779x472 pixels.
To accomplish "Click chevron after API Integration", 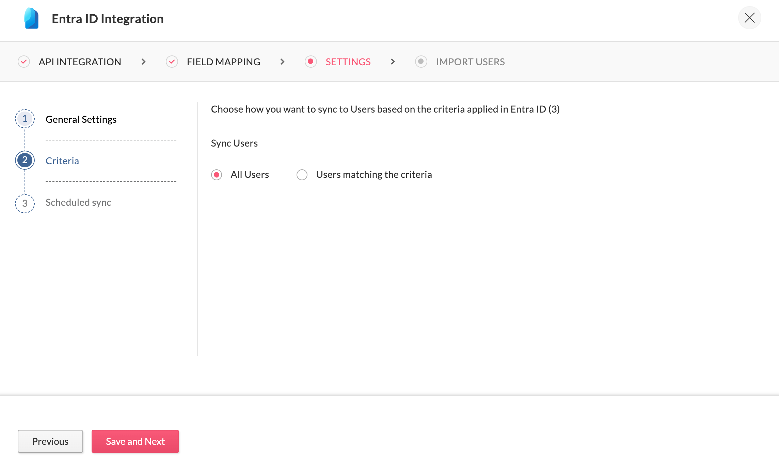I will (x=143, y=62).
